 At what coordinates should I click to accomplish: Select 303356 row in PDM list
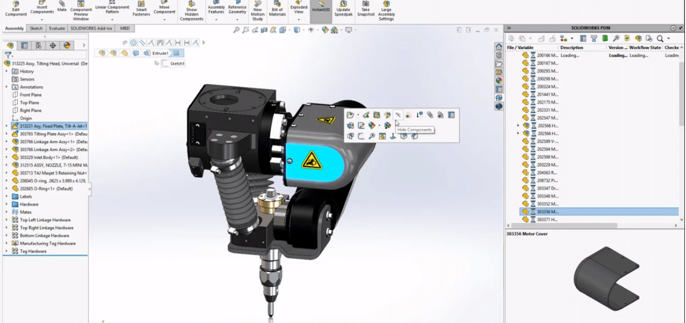click(598, 212)
